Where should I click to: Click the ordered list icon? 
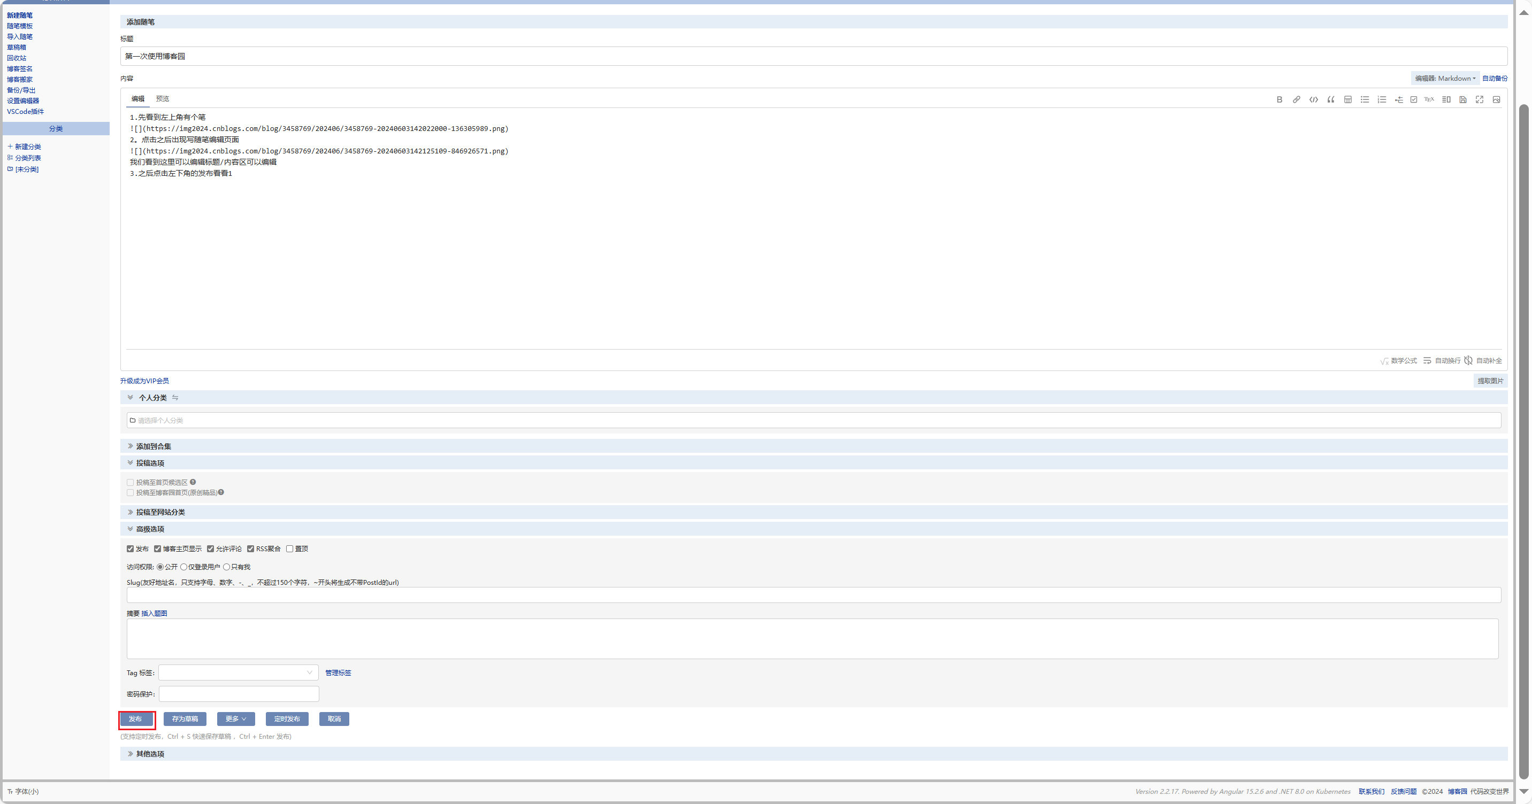pos(1382,99)
